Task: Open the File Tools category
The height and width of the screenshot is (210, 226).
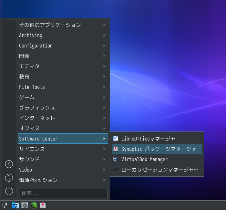Action: [x=63, y=87]
